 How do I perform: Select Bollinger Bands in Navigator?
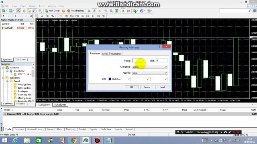(x=24, y=88)
